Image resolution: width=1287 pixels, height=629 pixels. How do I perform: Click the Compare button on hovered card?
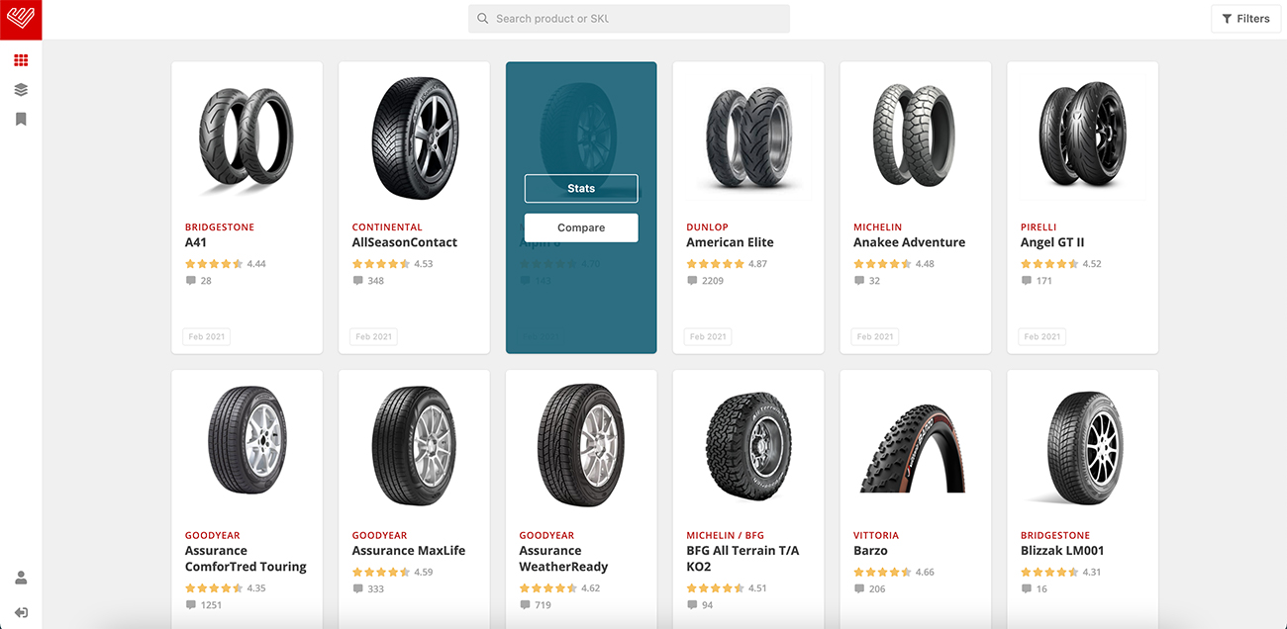tap(581, 227)
